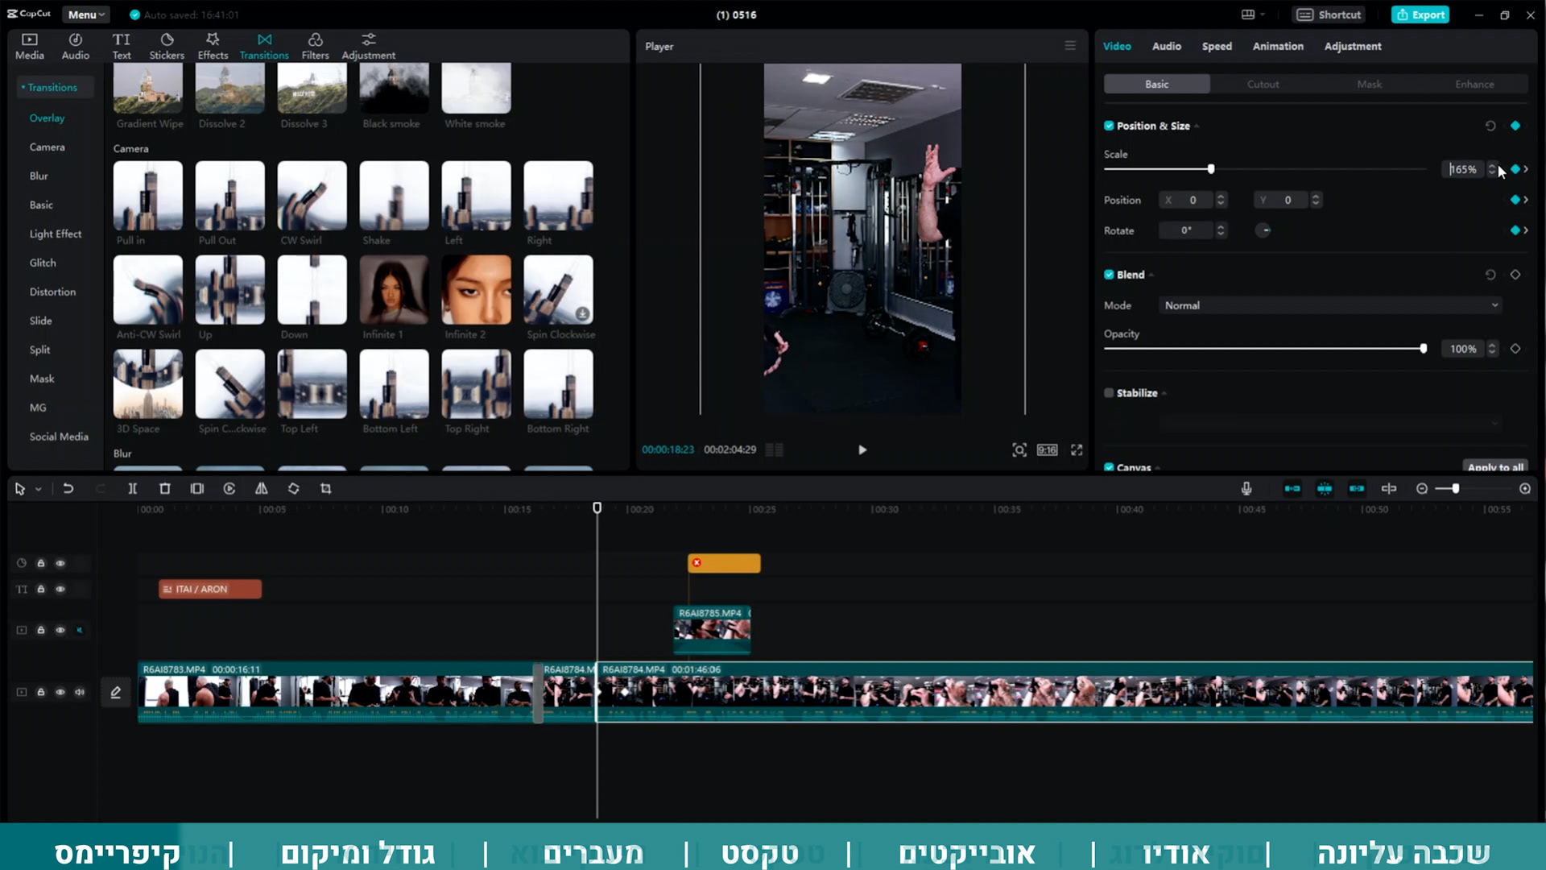
Task: Click the zoom-in timeline icon
Action: [x=1525, y=488]
